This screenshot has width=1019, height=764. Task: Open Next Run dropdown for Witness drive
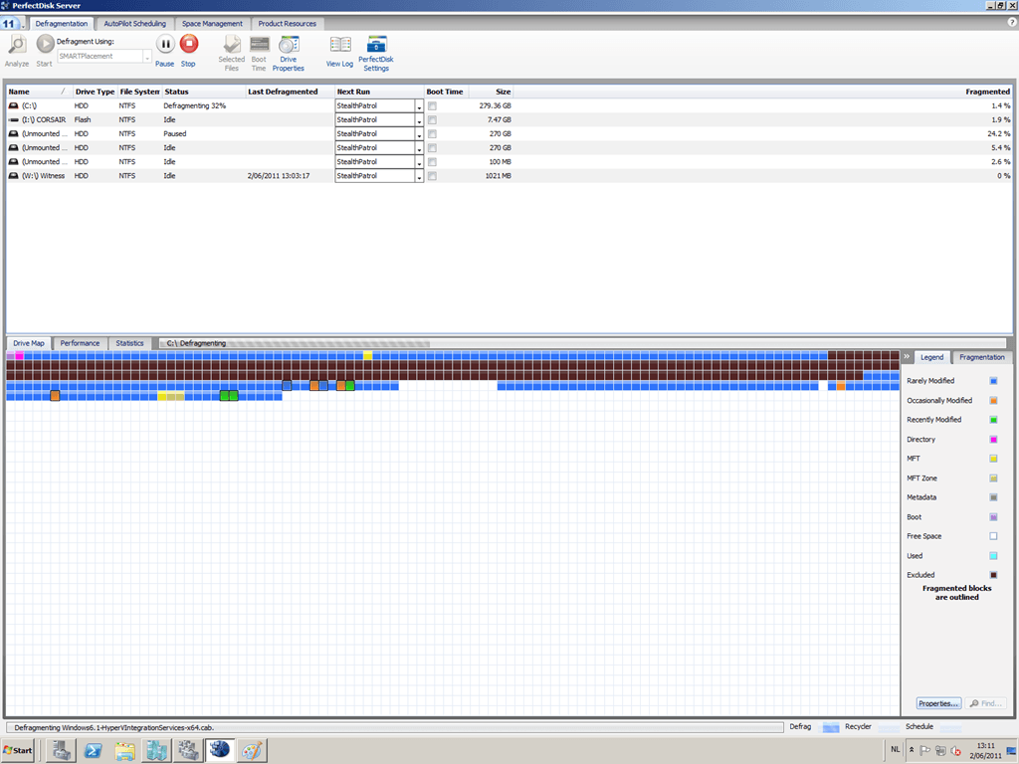(x=419, y=176)
